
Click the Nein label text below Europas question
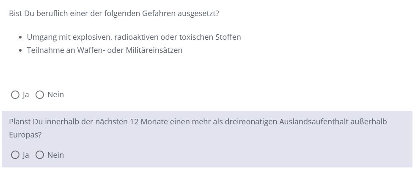55,155
